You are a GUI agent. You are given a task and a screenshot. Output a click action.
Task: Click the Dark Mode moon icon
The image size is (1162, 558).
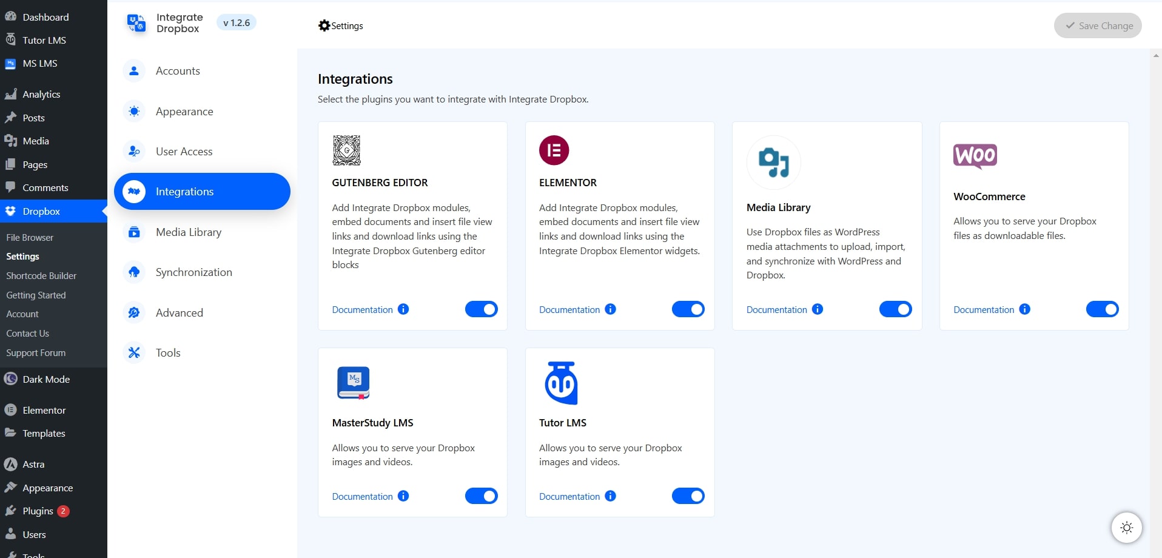pos(10,379)
